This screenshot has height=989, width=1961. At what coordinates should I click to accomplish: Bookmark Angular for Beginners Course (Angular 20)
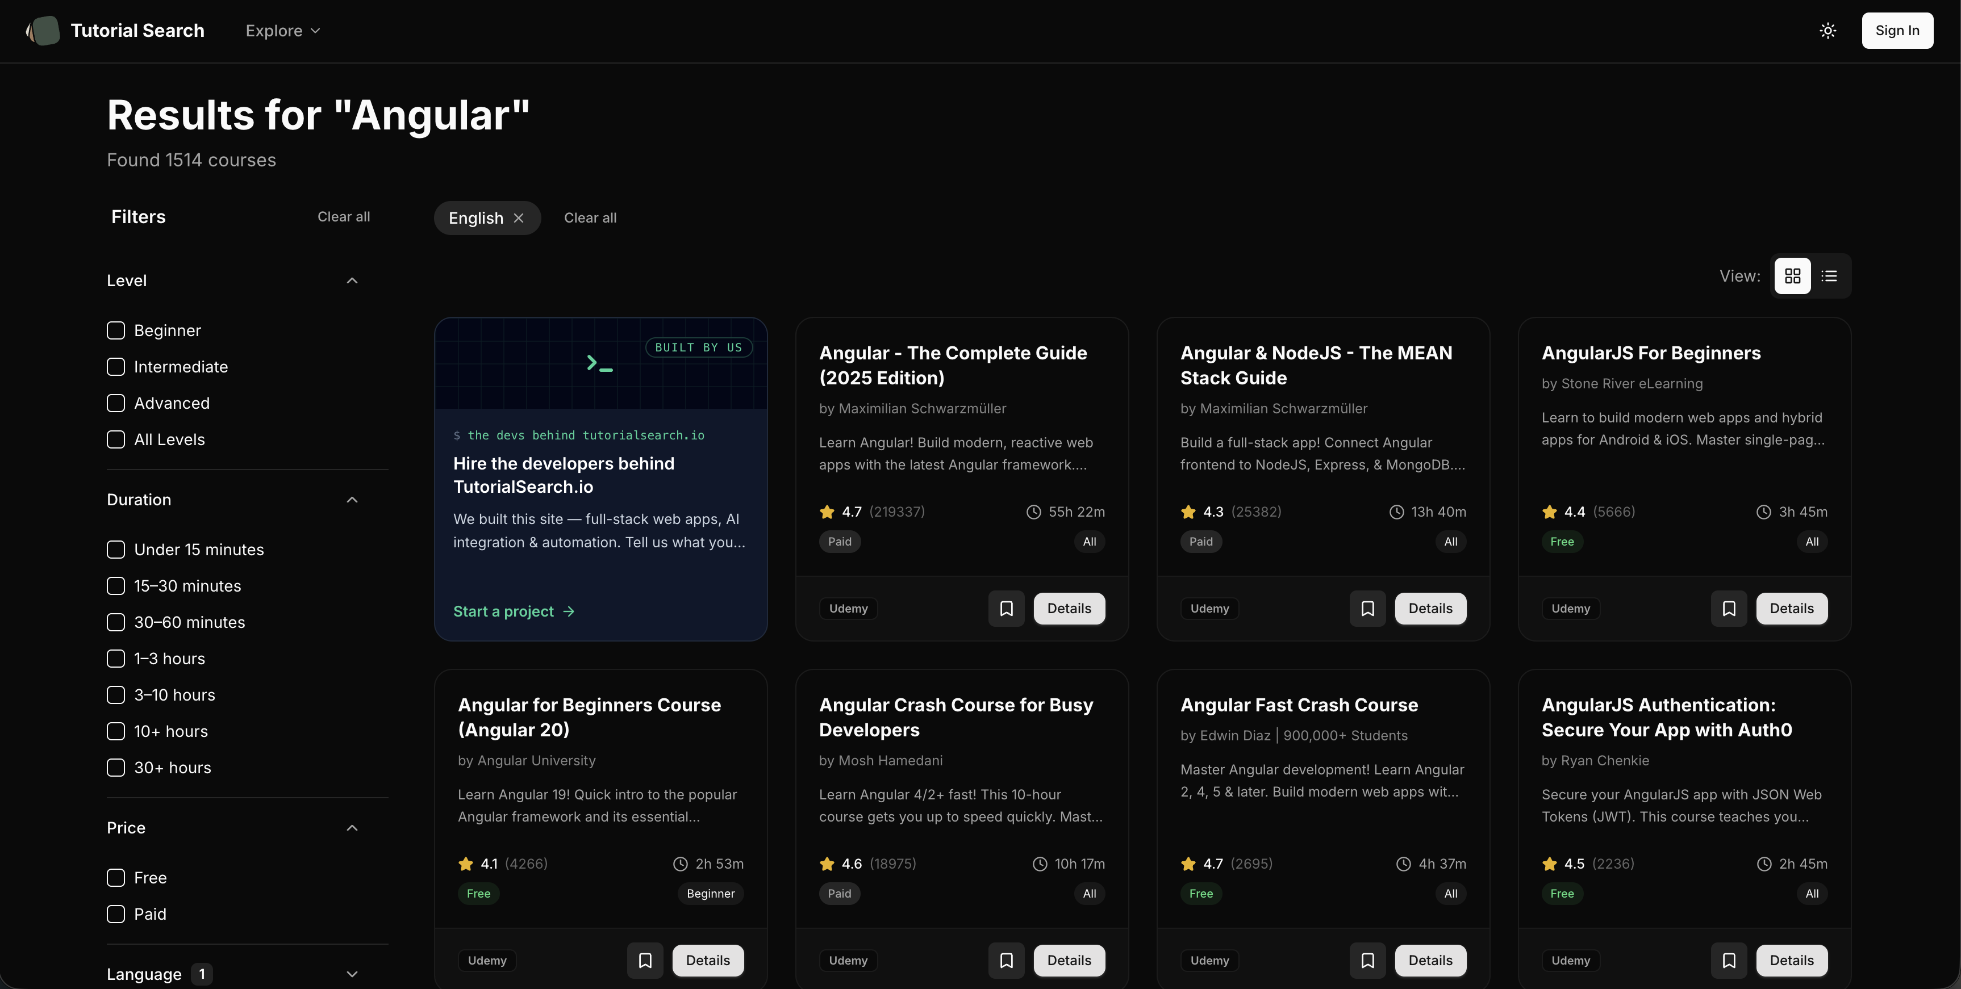pos(645,961)
